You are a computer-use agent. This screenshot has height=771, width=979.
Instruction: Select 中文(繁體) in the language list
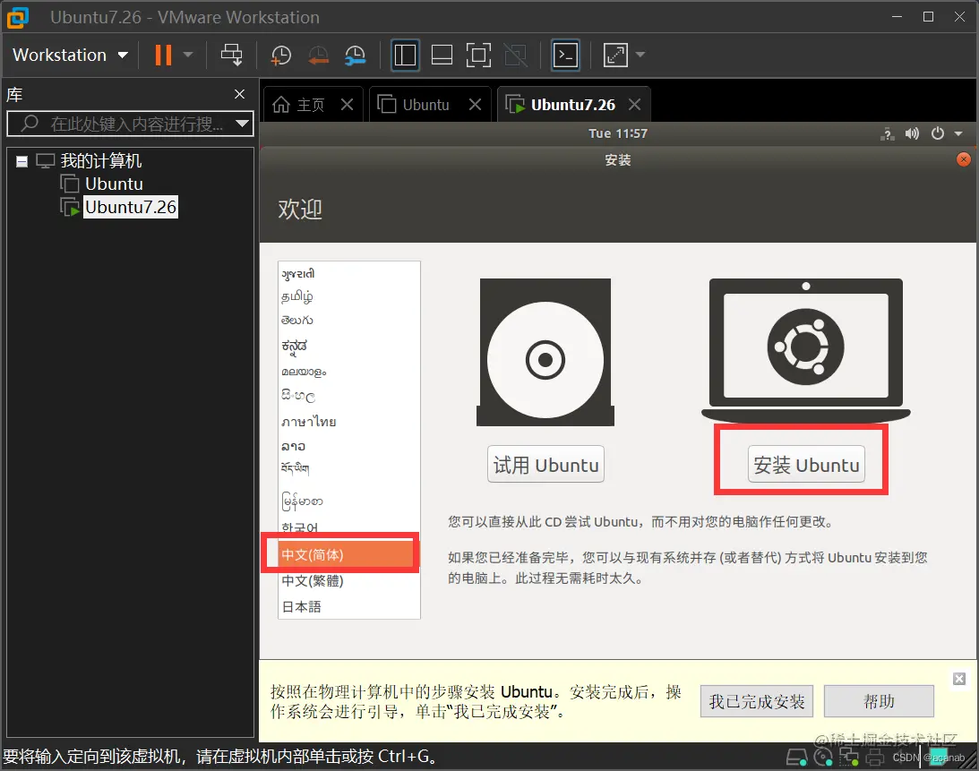pos(313,580)
